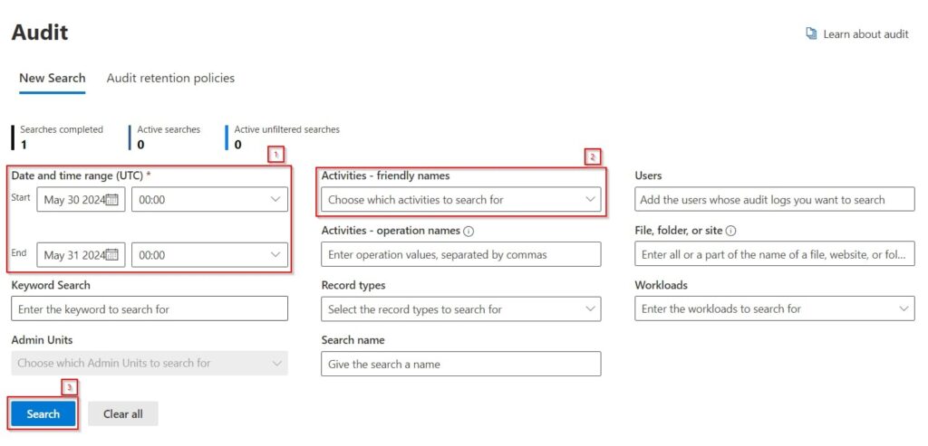The image size is (928, 446).
Task: Open the Start date calendar picker icon
Action: [112, 200]
